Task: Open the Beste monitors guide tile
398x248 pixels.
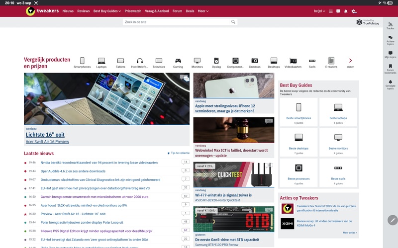Action: [338, 142]
